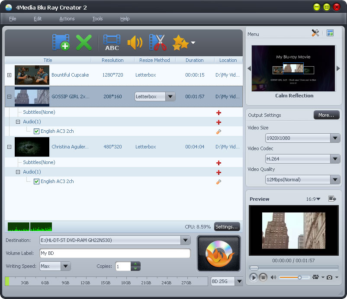
Task: Open the Tools menu
Action: point(97,19)
